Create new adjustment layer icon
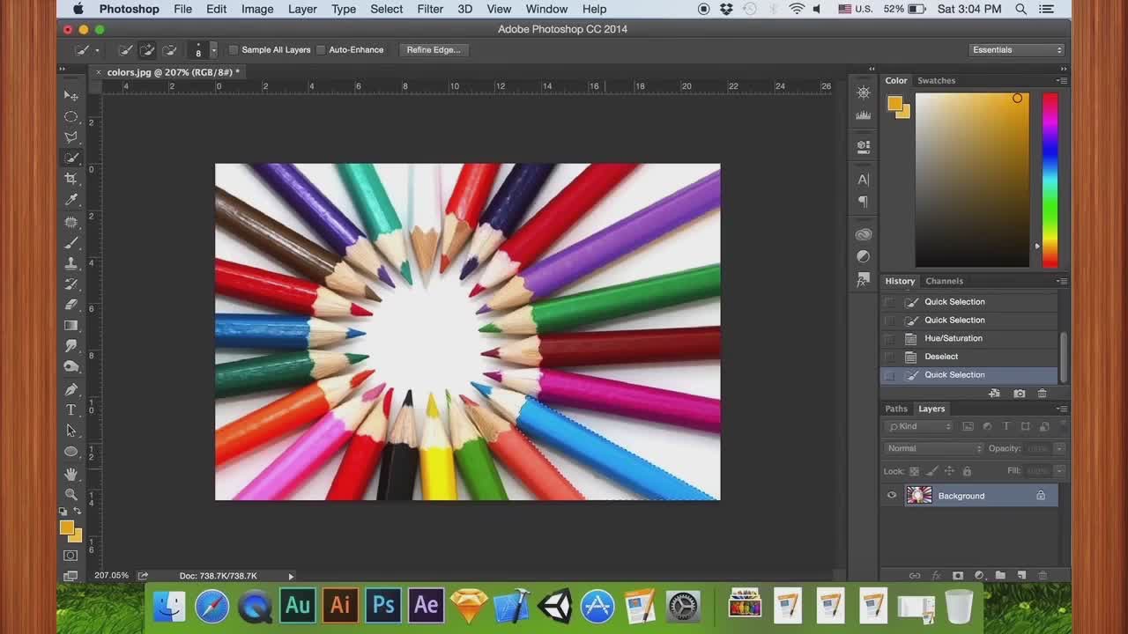This screenshot has height=634, width=1128. tap(979, 576)
